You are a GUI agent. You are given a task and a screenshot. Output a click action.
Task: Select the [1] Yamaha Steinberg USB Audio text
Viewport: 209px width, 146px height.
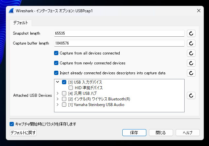coord(96,105)
